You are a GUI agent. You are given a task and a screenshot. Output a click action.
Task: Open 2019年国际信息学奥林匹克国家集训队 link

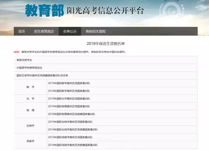point(70,137)
